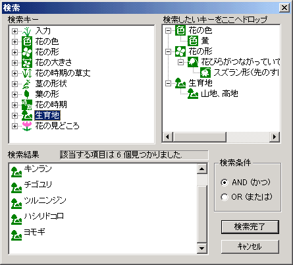
Task: Expand the 生育地 node in the search keys
Action: point(14,115)
